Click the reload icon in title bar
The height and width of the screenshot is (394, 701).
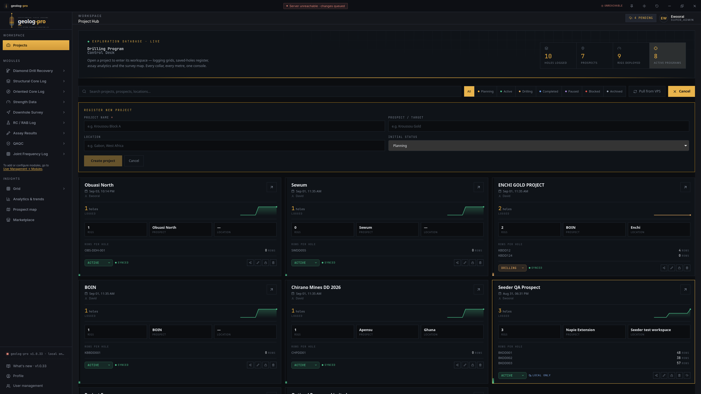click(x=657, y=6)
